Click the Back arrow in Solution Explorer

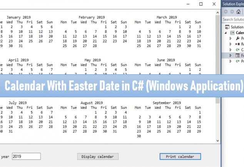226,12
